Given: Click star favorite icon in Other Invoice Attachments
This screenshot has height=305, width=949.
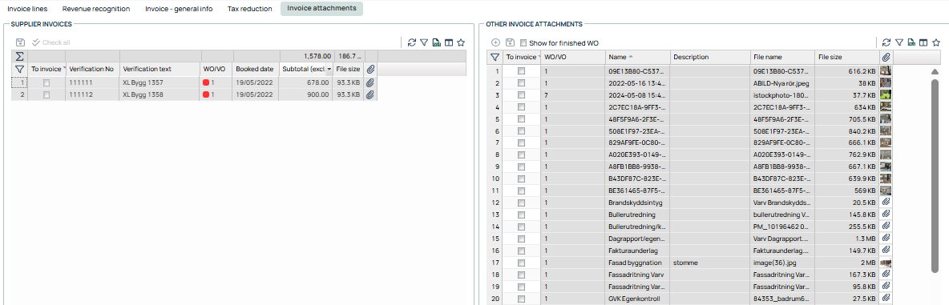Looking at the screenshot, I should click(x=935, y=42).
